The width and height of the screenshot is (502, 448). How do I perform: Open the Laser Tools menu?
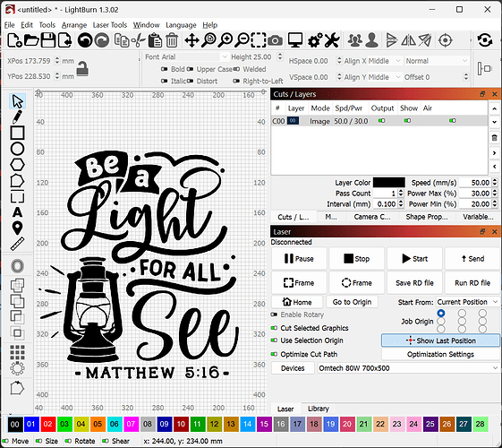click(109, 25)
